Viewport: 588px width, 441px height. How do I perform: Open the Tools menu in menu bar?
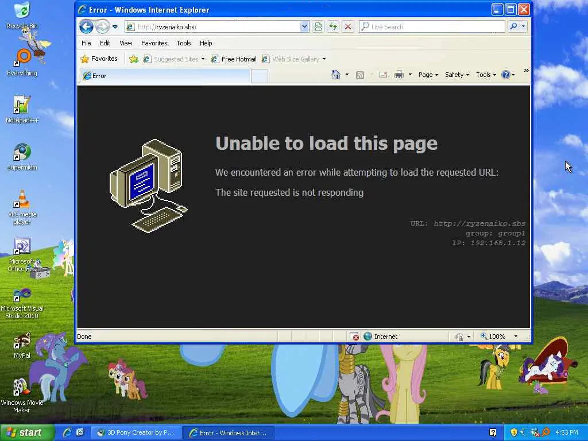tap(184, 43)
